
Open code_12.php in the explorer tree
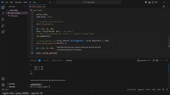click(x=17, y=13)
